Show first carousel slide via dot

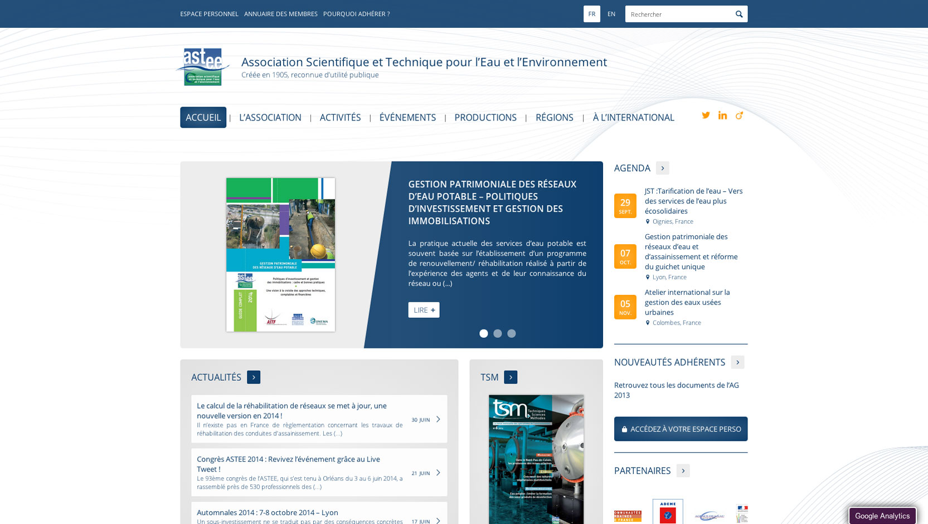coord(484,333)
